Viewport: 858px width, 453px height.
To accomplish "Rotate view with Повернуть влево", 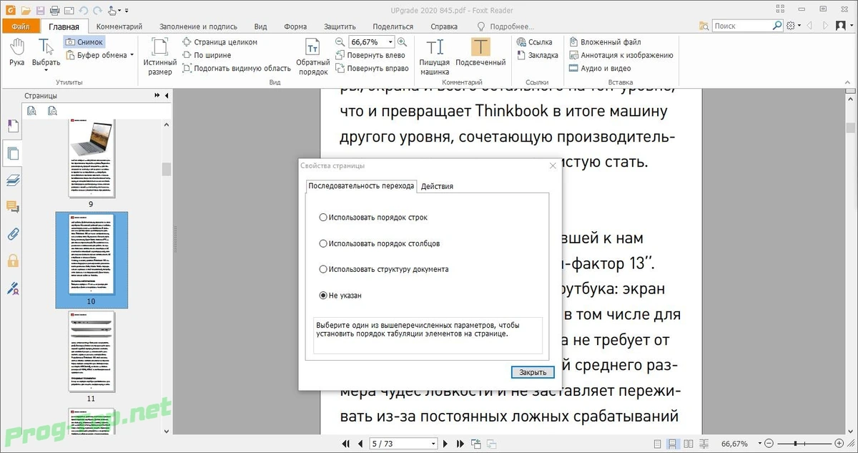I will point(370,55).
